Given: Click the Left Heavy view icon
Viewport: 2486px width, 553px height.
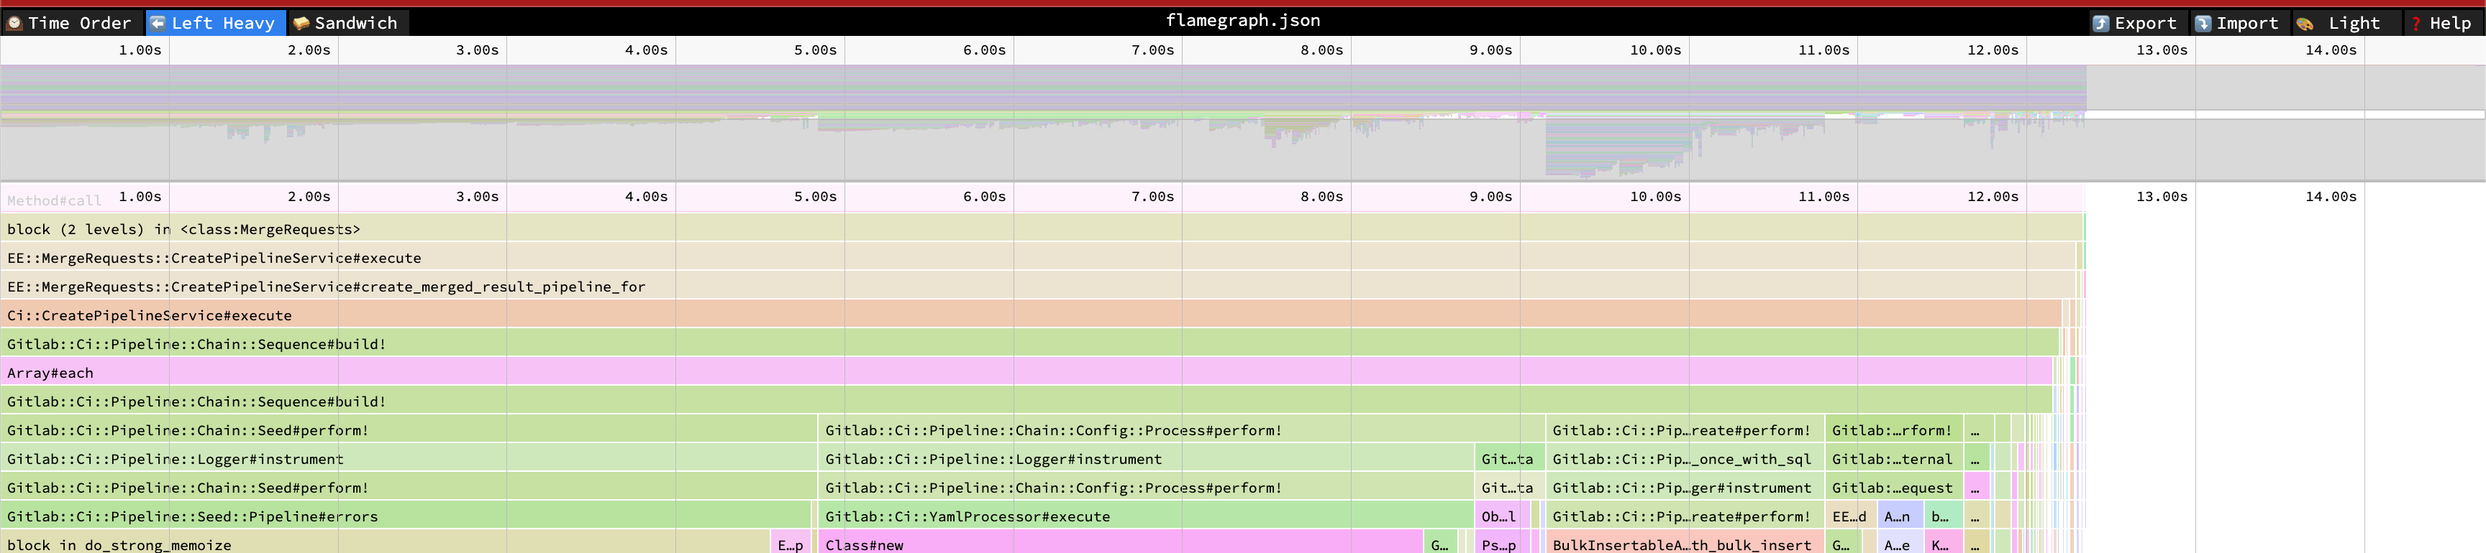Looking at the screenshot, I should (158, 23).
